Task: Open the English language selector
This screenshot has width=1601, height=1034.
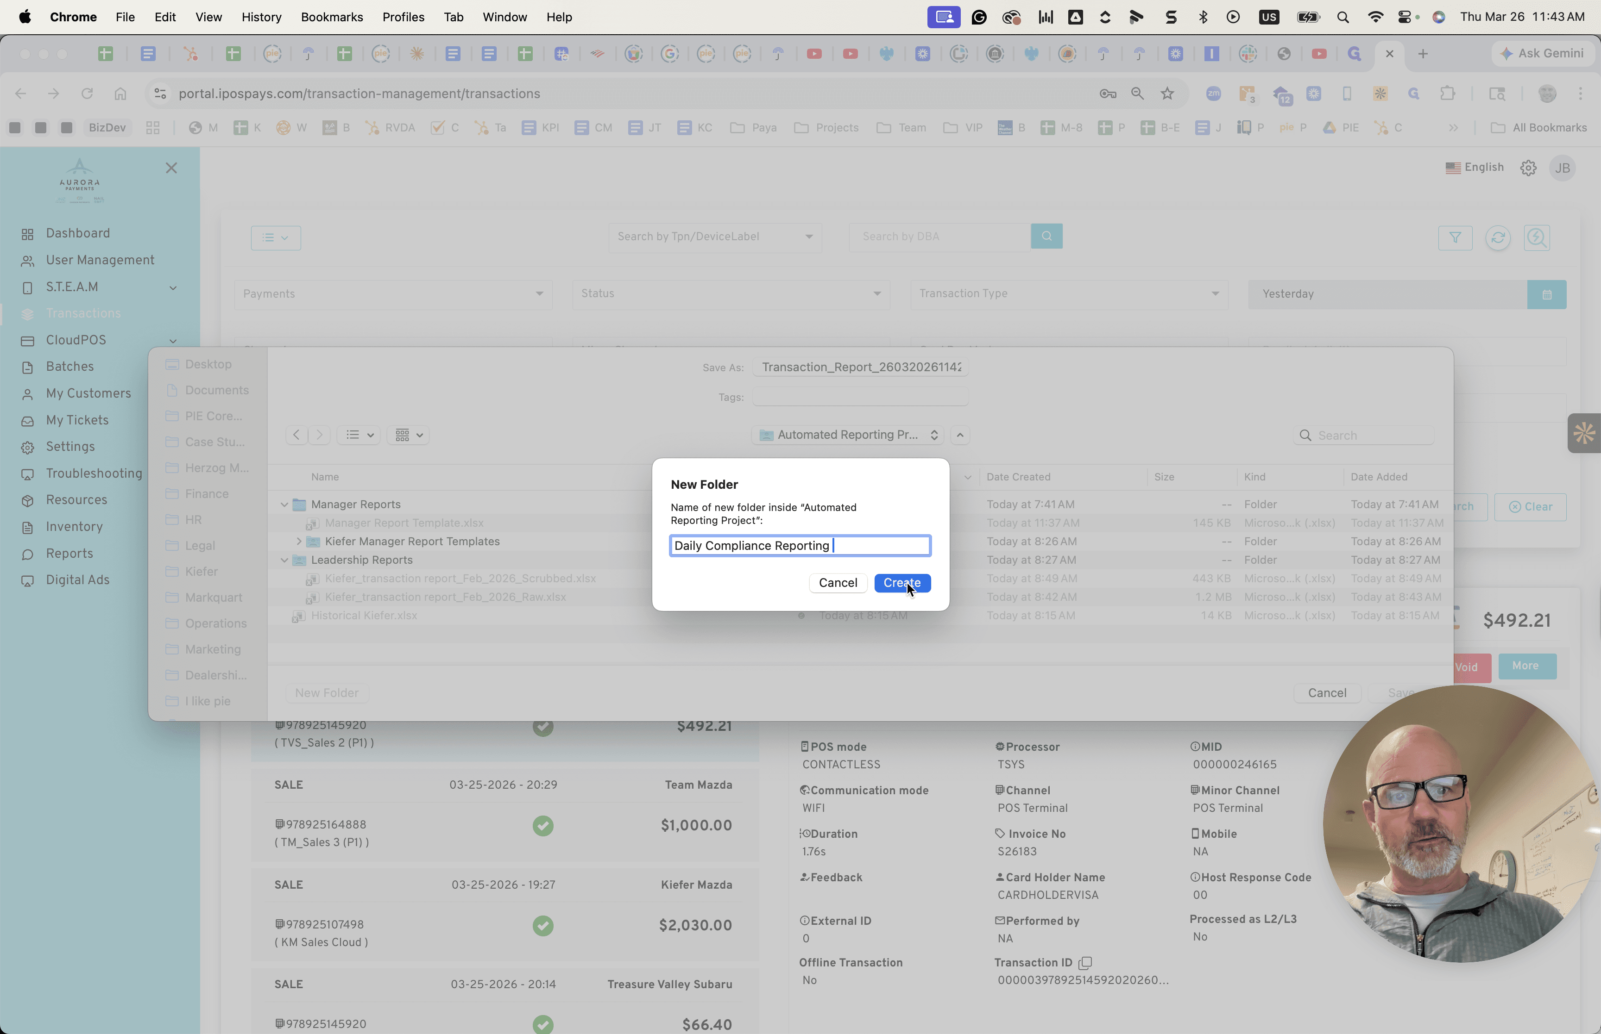Action: click(1475, 167)
